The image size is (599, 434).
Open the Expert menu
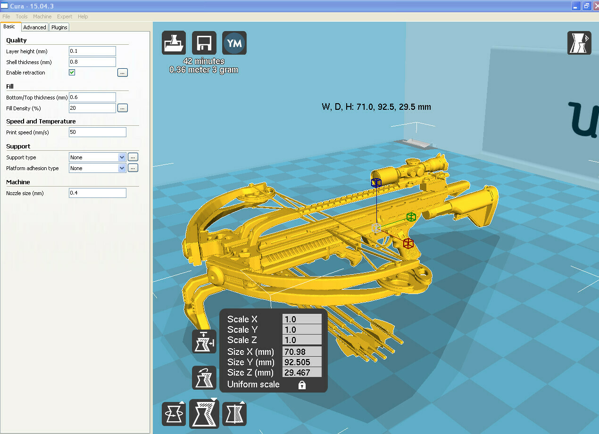click(64, 16)
